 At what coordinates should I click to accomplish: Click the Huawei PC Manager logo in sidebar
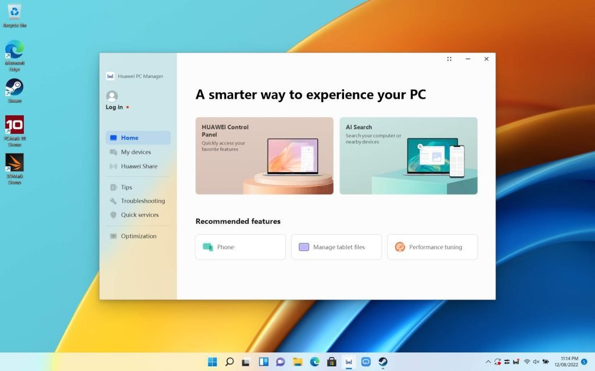click(x=110, y=76)
